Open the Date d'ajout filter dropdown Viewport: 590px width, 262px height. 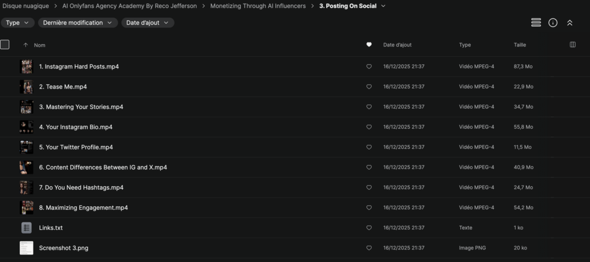[x=147, y=23]
